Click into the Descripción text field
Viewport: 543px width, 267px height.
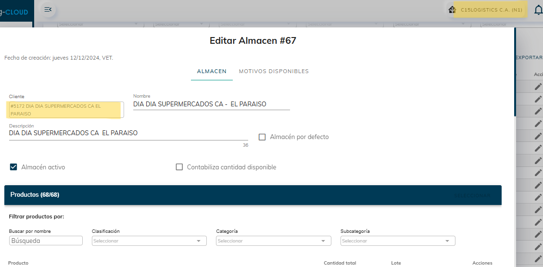click(x=128, y=133)
